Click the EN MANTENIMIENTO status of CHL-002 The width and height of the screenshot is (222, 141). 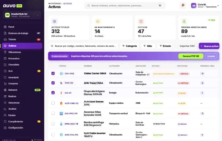[164, 74]
